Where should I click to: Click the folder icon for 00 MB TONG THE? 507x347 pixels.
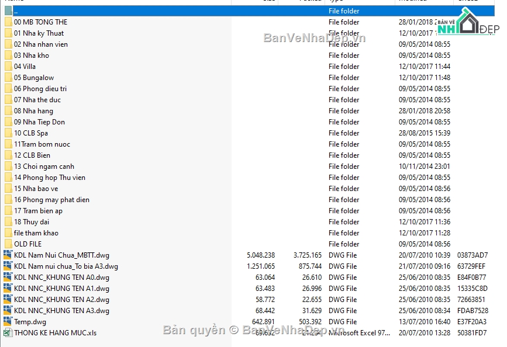tap(8, 22)
